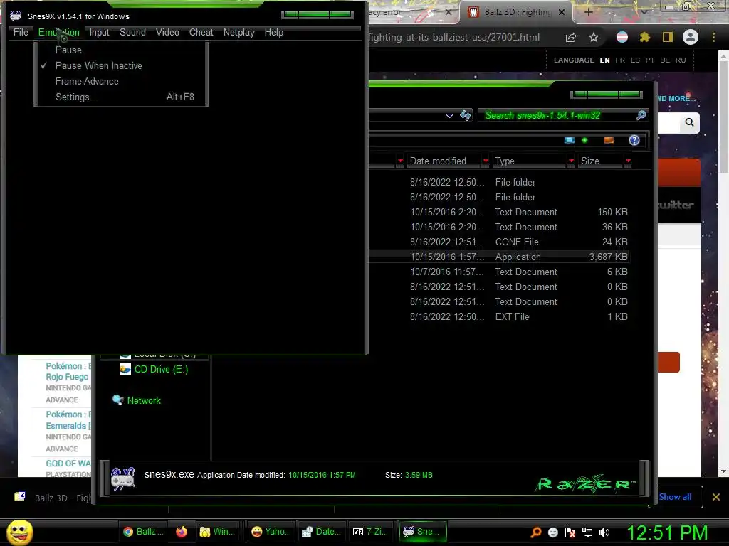Screen dimensions: 729x546
Task: Open the Video menu in Snes9X
Action: point(167,33)
